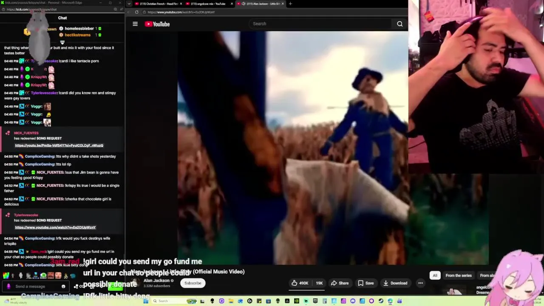This screenshot has width=544, height=306.
Task: Open Tylerlovescoke song request YouTube link
Action: 55,227
